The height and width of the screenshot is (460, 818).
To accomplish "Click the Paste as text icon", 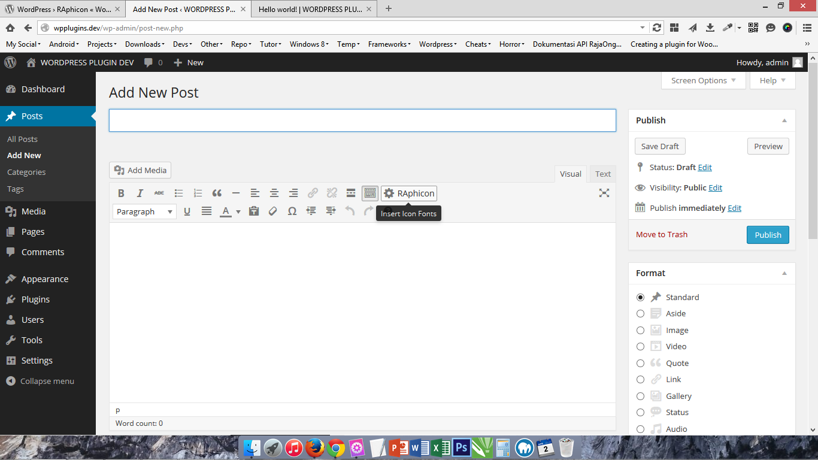I will [254, 211].
